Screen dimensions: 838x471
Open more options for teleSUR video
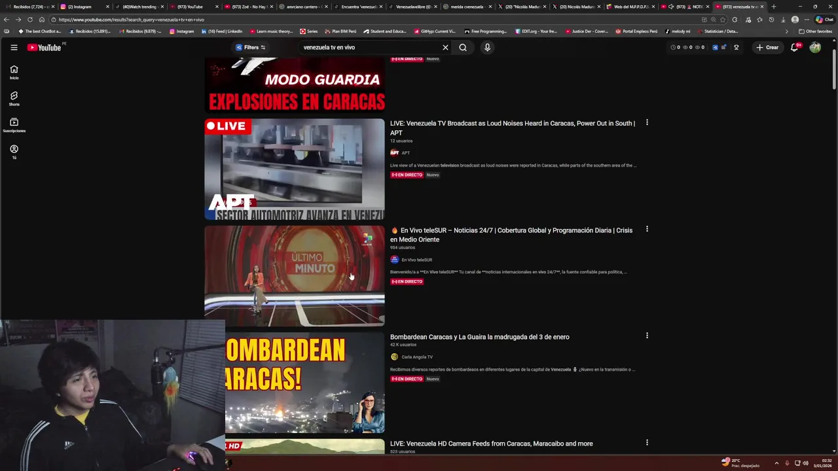(647, 229)
